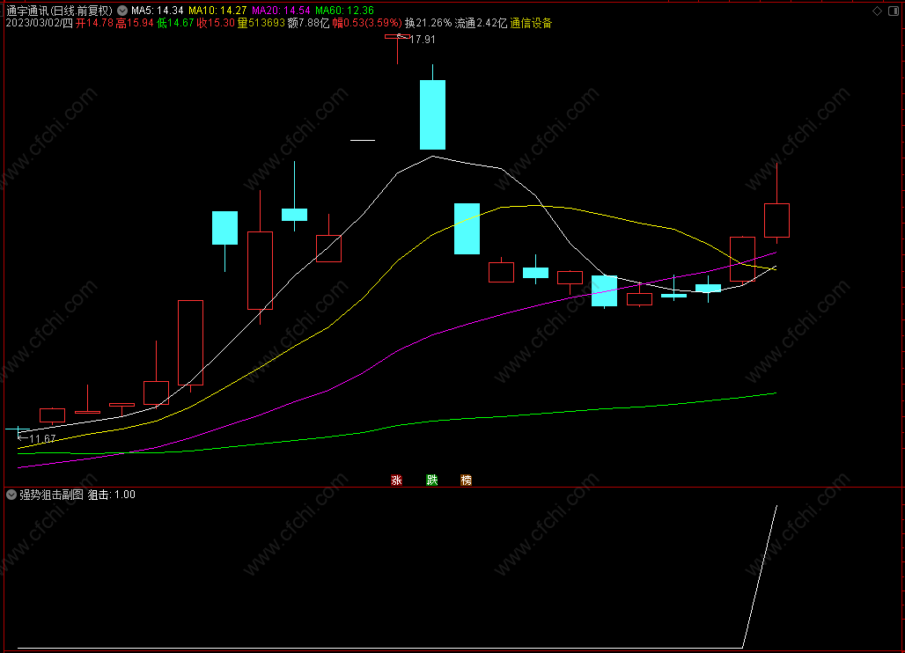Click the 狙击: 1.00 indicator value
This screenshot has width=905, height=653.
(x=112, y=495)
